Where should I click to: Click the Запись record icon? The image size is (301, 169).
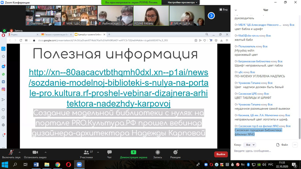pyautogui.click(x=157, y=154)
